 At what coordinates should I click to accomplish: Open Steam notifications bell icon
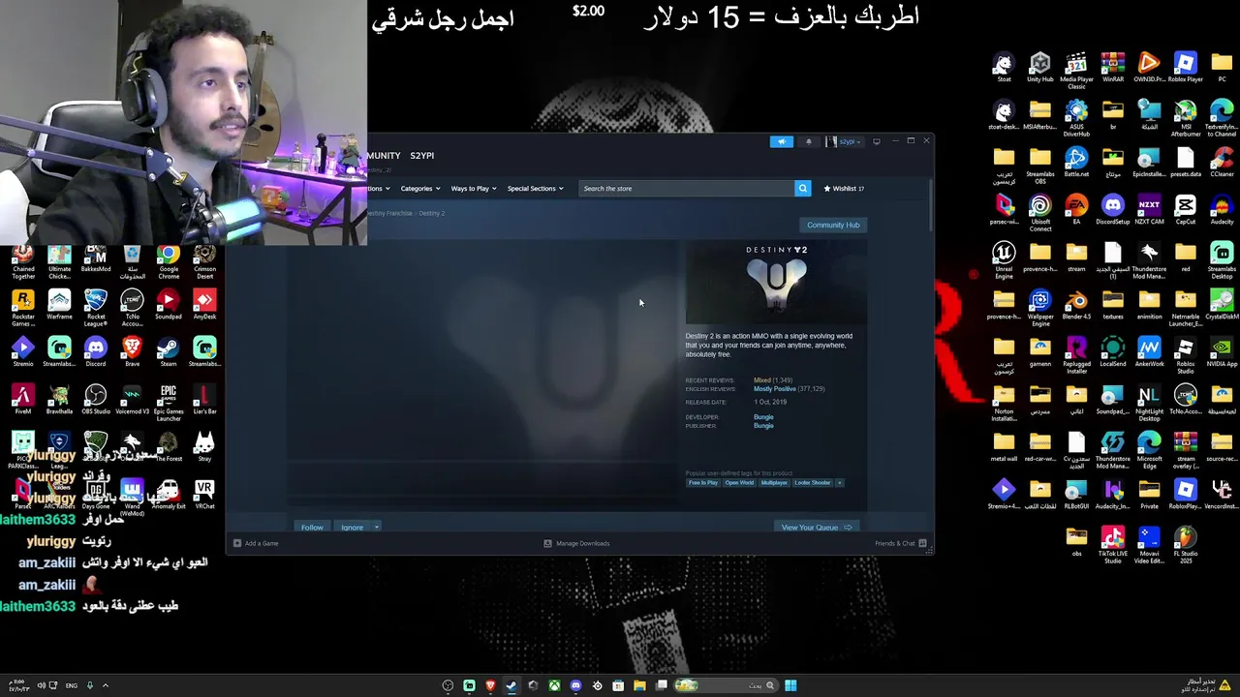tap(809, 141)
